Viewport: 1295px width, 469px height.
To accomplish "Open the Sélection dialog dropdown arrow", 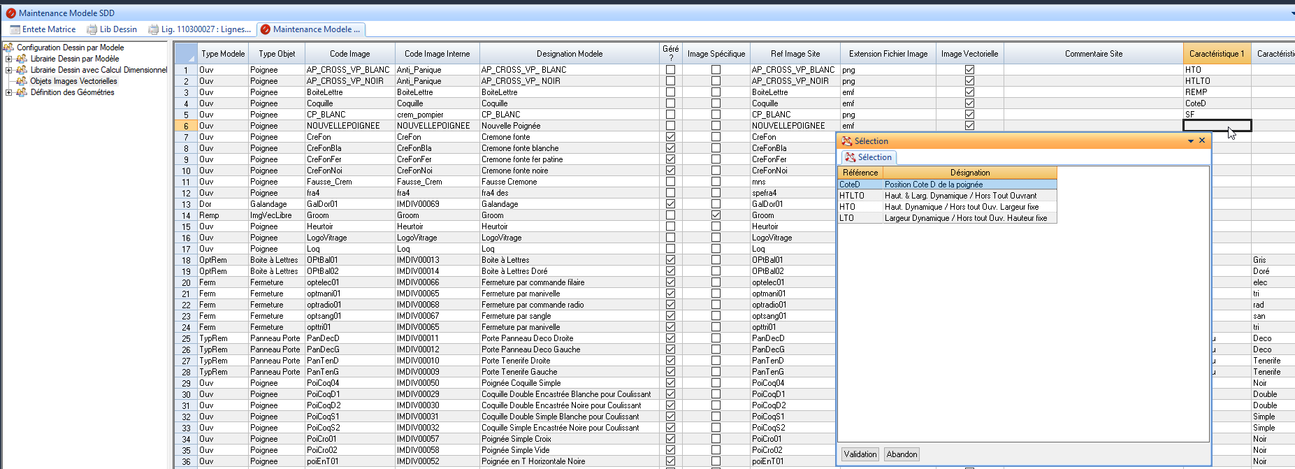I will 1190,141.
